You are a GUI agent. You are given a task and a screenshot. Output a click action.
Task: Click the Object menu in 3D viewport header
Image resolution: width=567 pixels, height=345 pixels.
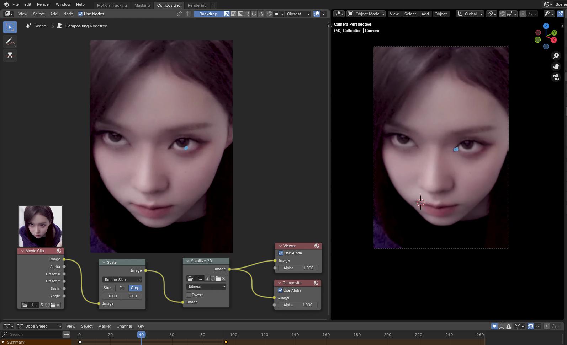[x=441, y=14]
